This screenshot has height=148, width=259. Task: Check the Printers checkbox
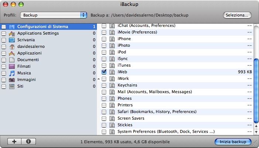pos(104,105)
